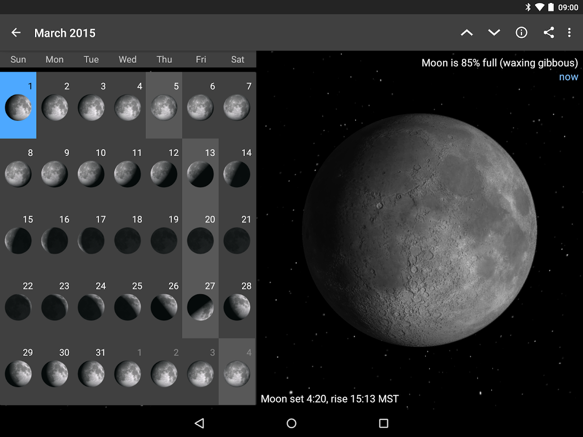Pick March 20 new moon day

tap(200, 238)
